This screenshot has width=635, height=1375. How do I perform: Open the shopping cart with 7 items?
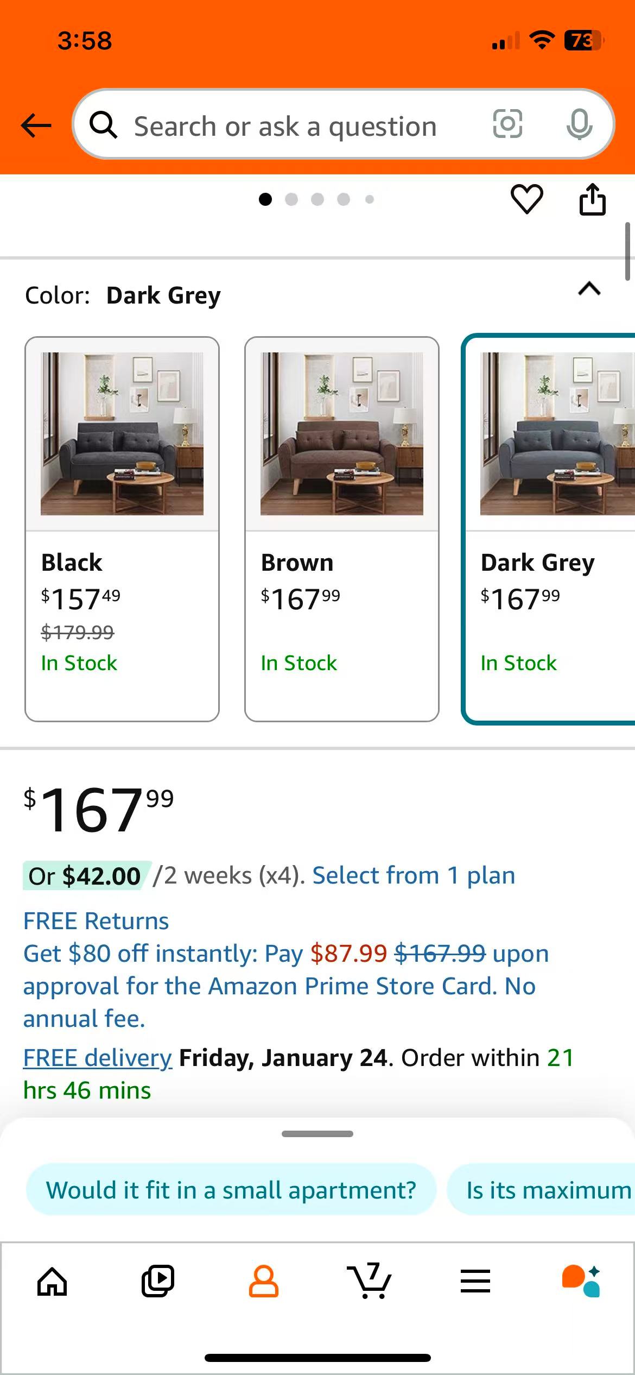[369, 1282]
